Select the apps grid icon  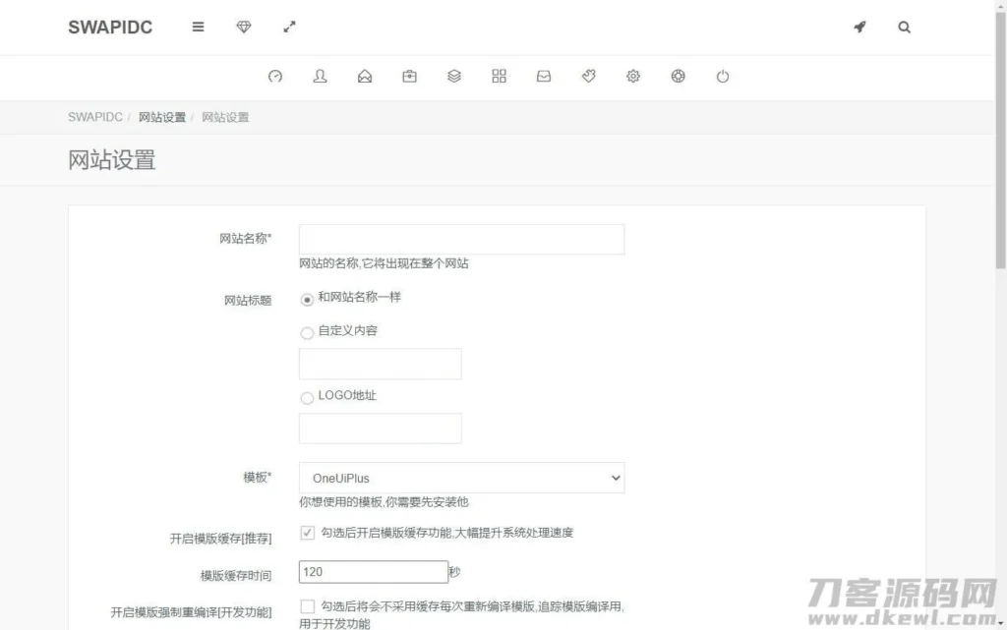pos(499,76)
